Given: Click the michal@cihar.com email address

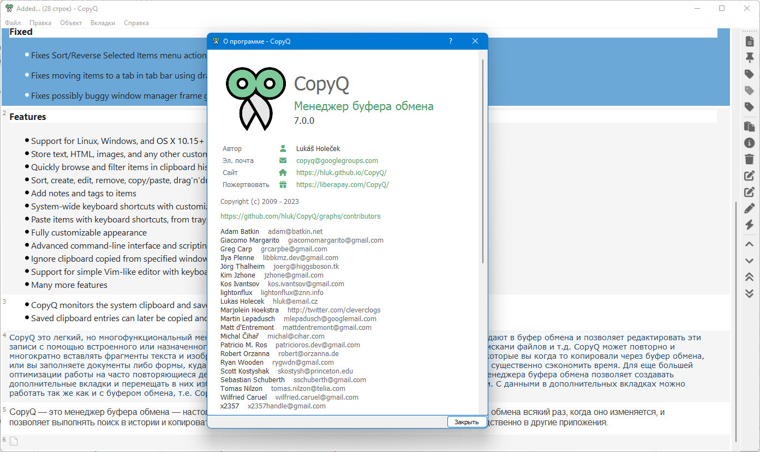Looking at the screenshot, I should click(296, 336).
